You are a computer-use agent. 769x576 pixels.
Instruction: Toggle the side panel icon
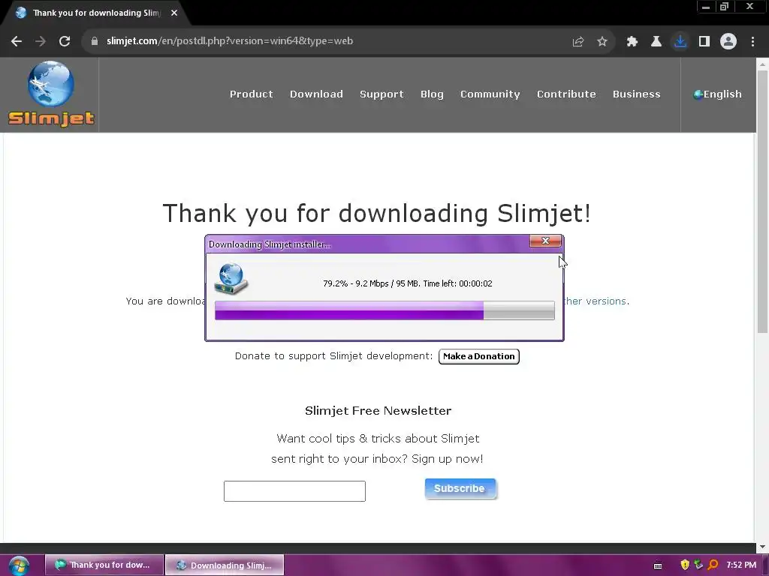(x=704, y=41)
